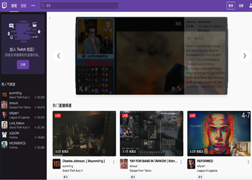
Task: Click shroud avatar under second stream card
Action: (x=124, y=164)
